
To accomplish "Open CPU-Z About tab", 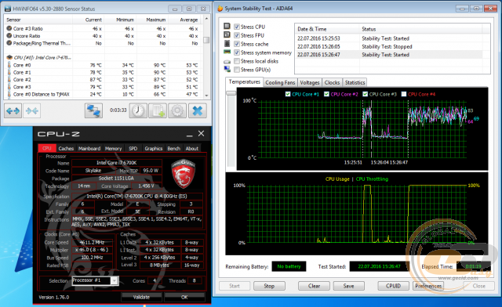I will click(191, 148).
